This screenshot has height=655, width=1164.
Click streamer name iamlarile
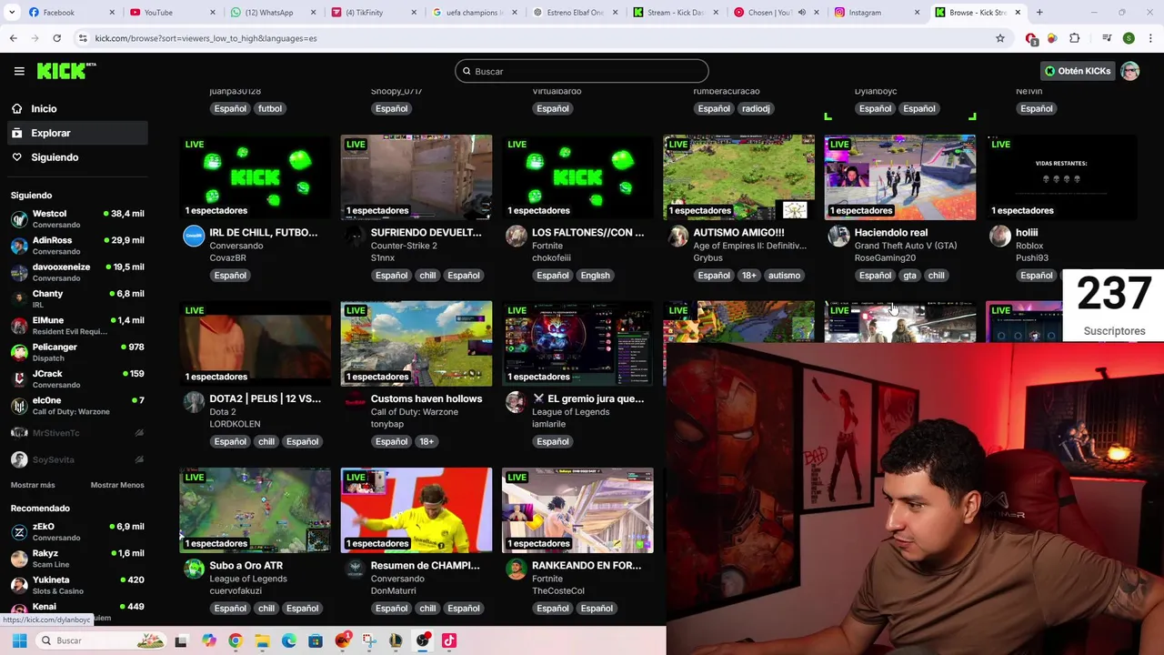[548, 424]
